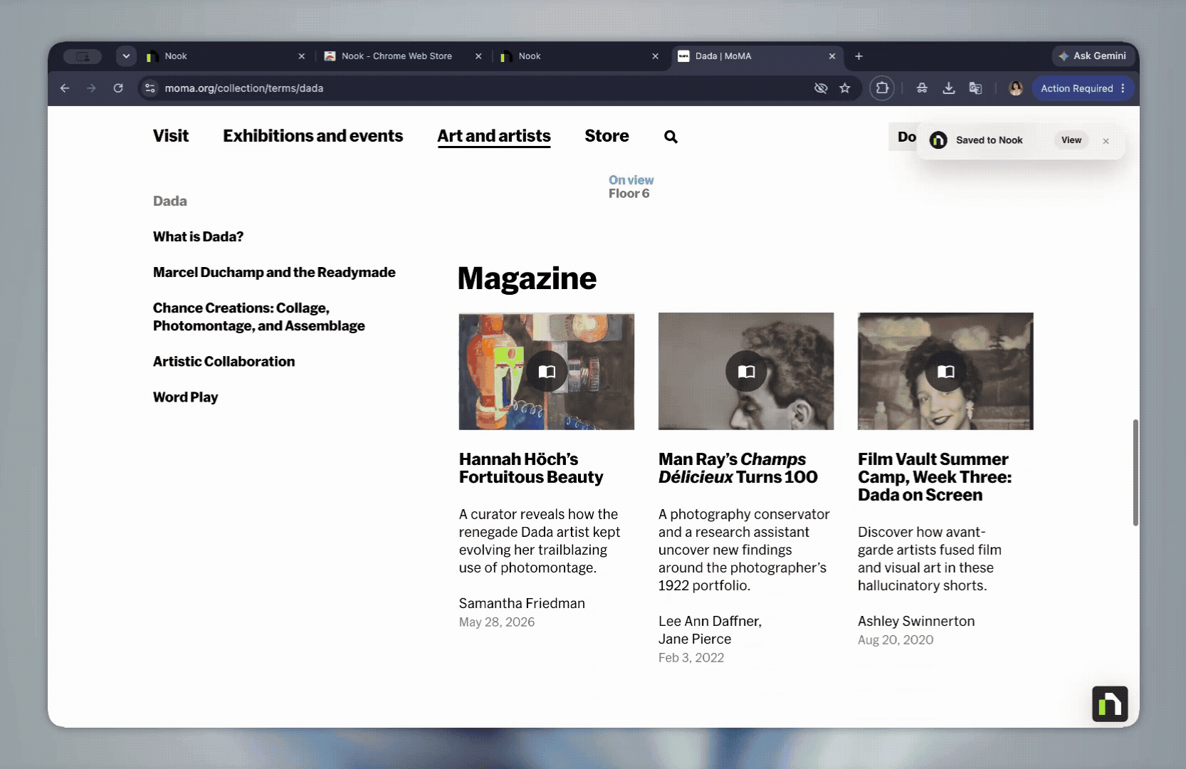Viewport: 1186px width, 769px height.
Task: Open the Nook floating widget button
Action: coord(1110,703)
